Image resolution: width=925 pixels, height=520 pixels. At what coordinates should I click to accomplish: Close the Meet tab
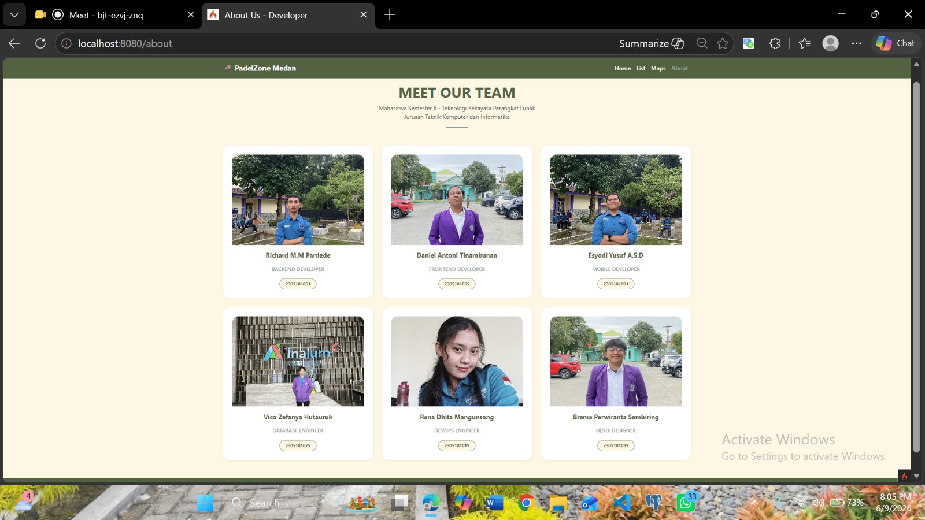191,15
